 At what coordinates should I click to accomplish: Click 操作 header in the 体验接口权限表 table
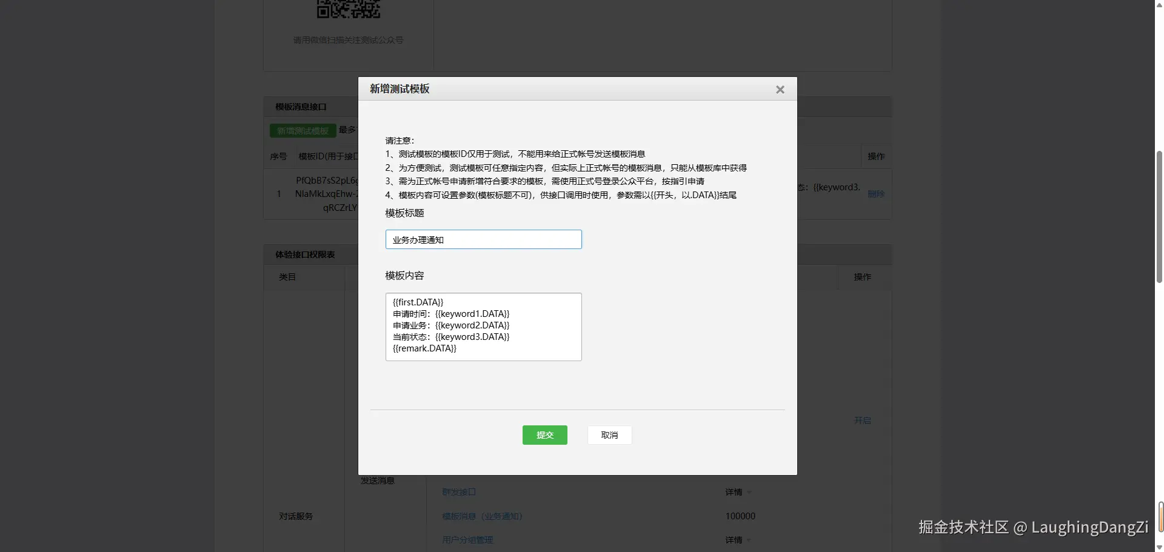863,277
